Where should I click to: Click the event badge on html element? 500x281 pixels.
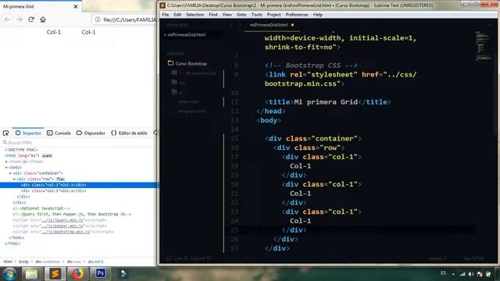[47, 156]
